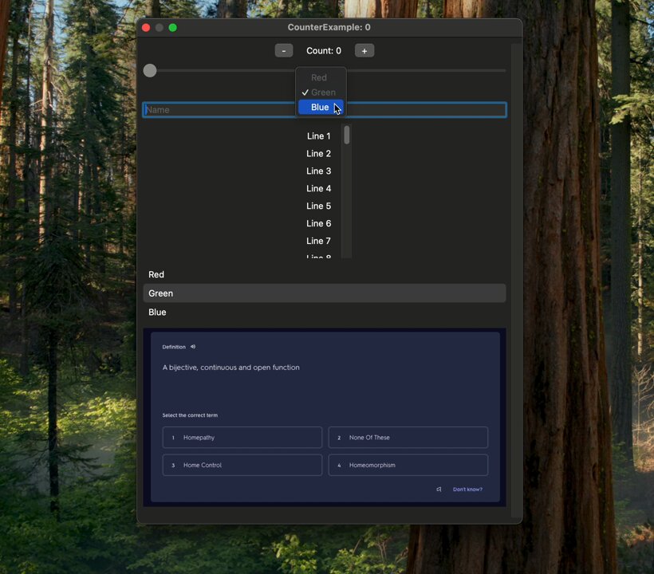The height and width of the screenshot is (574, 654).
Task: Decrease the count with minus button
Action: pos(284,51)
